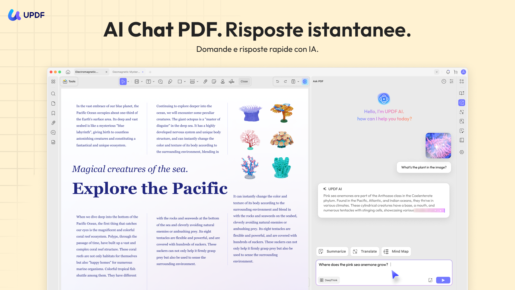
Task: Open translate selection icon in right sidebar
Action: [x=462, y=112]
